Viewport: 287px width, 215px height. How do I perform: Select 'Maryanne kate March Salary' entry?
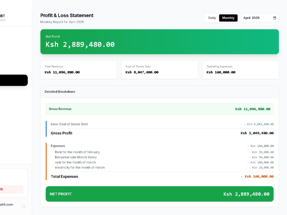tap(76, 157)
